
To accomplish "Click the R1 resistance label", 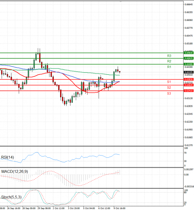I will [169, 67].
